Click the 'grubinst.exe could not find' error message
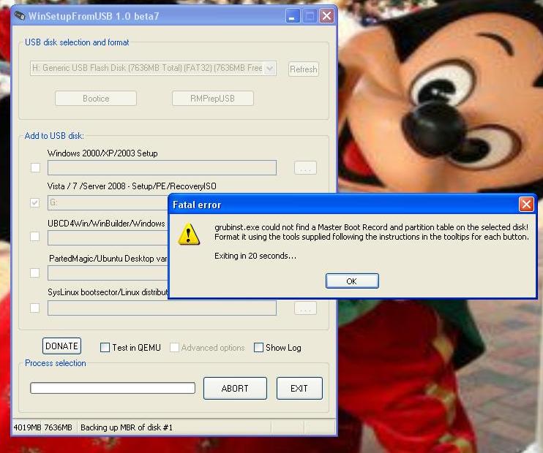This screenshot has width=543, height=453. pos(372,232)
